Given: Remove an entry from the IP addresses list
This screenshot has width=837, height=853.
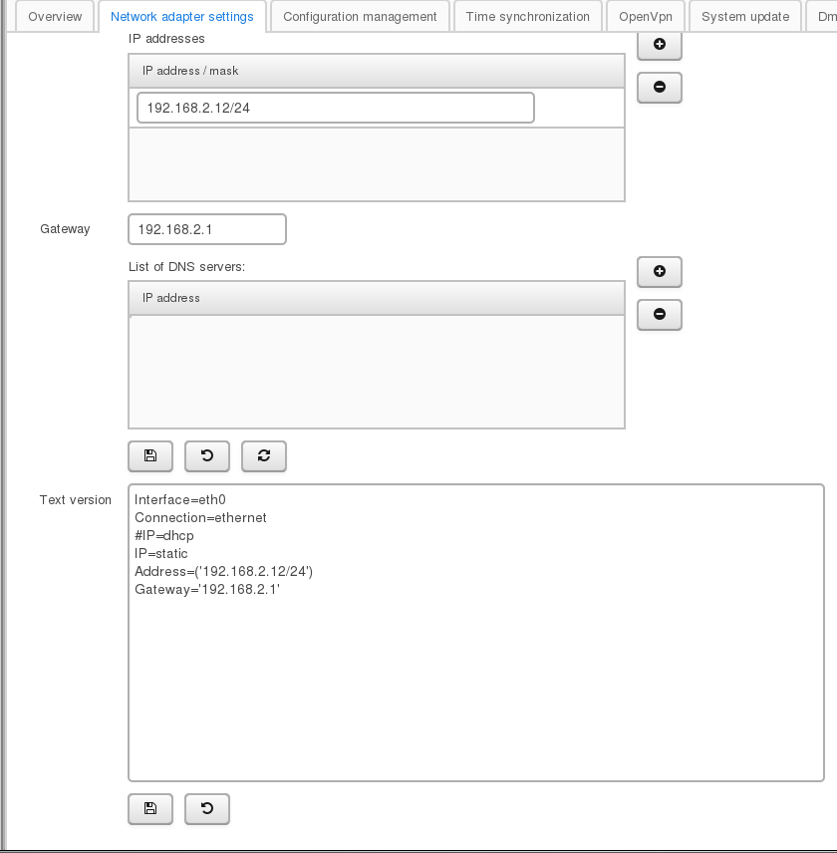Looking at the screenshot, I should tap(659, 88).
